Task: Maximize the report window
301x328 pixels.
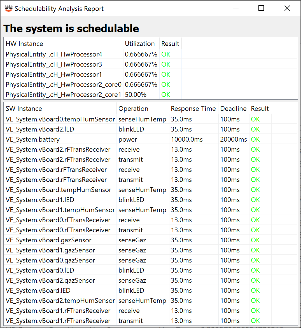Action: pyautogui.click(x=261, y=8)
